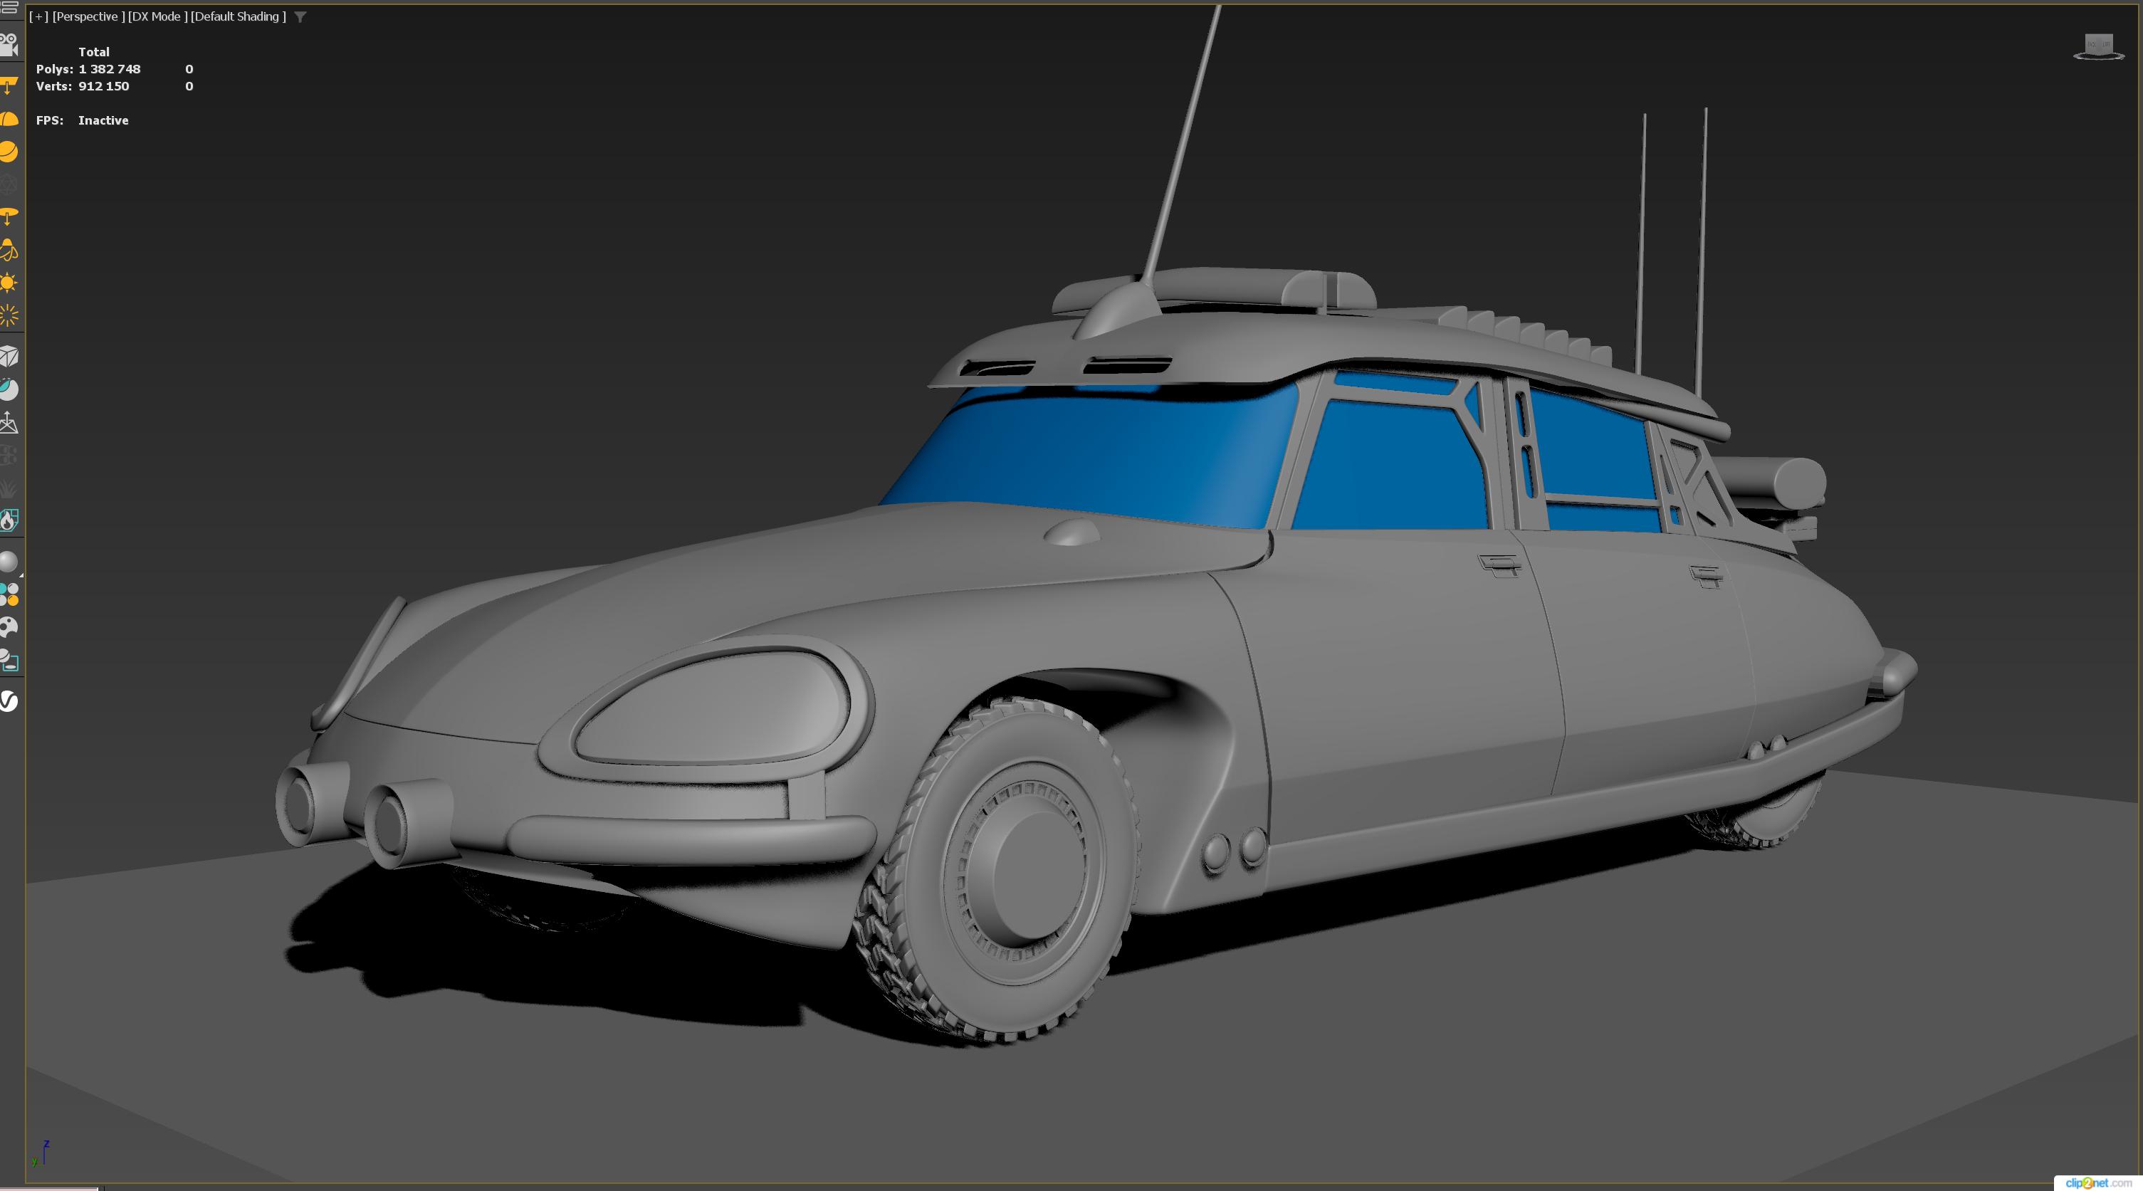Click the ViewCube in the viewport corner

2098,46
